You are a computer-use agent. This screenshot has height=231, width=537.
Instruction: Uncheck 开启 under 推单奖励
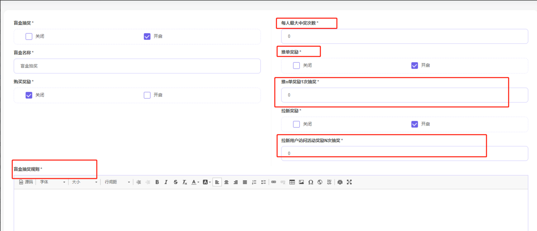[415, 65]
